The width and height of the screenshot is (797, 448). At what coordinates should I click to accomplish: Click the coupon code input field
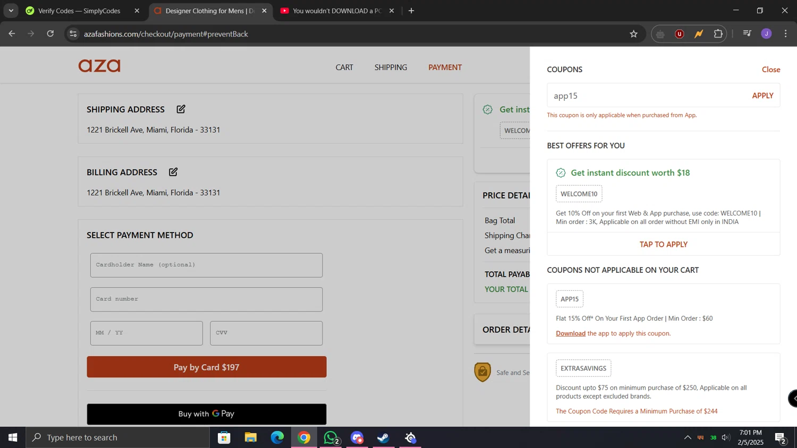pos(647,96)
